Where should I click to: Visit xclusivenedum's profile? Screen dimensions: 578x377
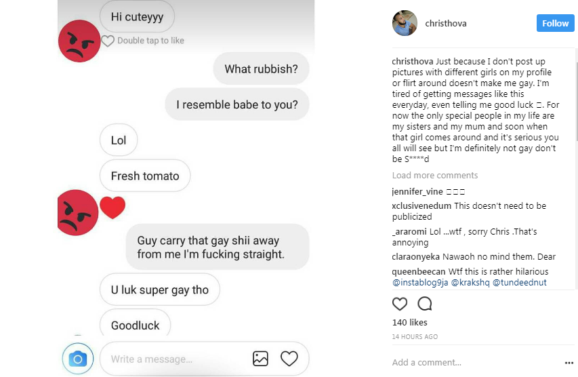click(x=421, y=205)
